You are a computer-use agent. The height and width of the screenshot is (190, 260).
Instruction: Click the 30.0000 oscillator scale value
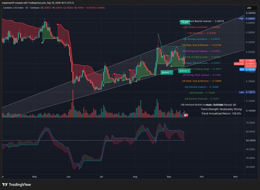point(250,158)
